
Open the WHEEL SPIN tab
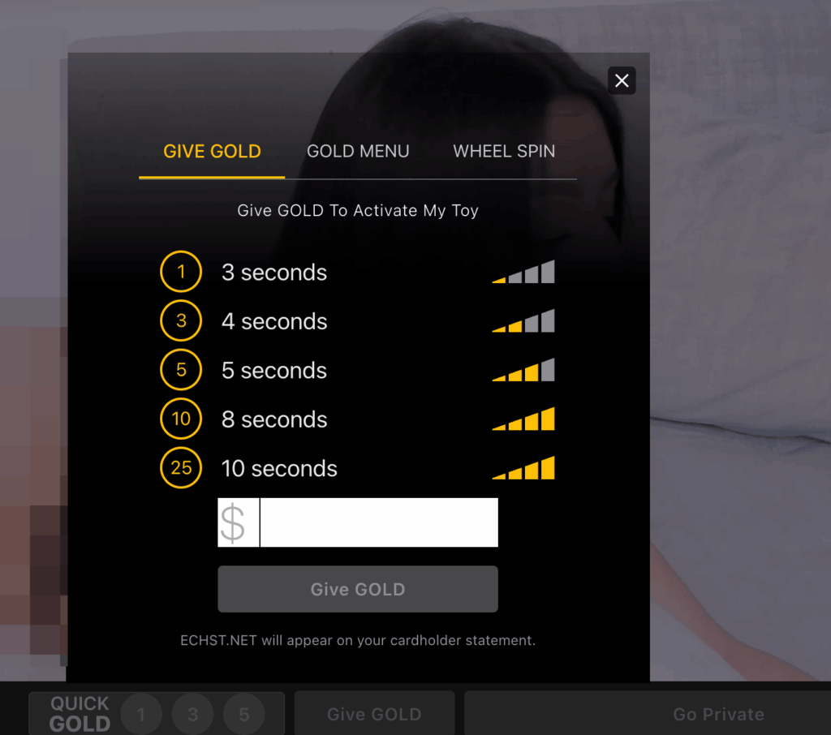(x=504, y=152)
